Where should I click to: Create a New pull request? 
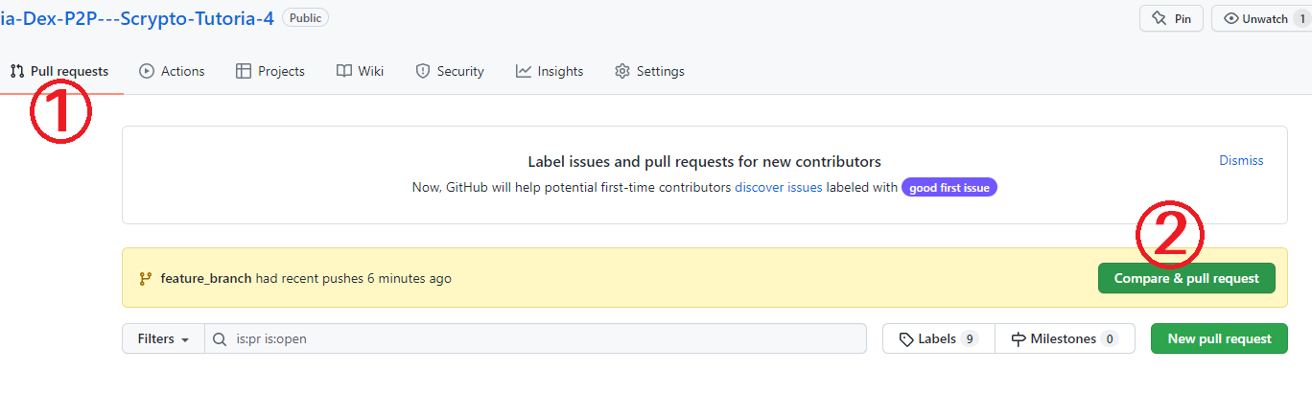[x=1219, y=338]
